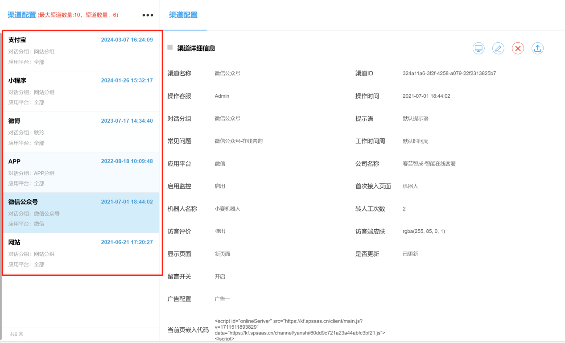Click the 提示语 value 默认提示语

click(415, 119)
